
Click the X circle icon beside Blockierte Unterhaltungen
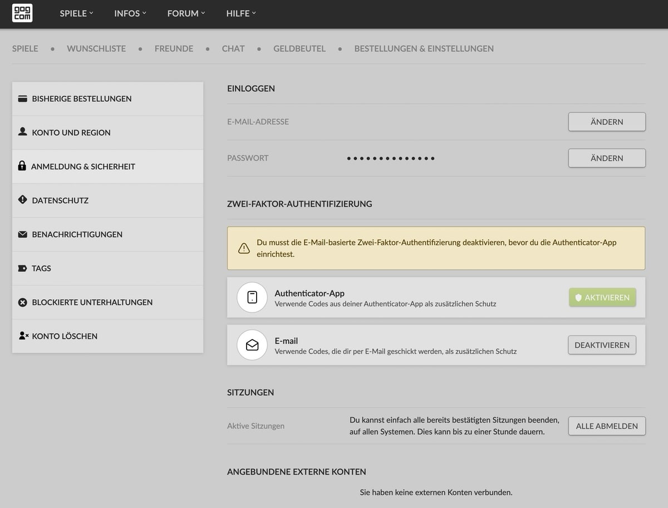click(x=23, y=302)
